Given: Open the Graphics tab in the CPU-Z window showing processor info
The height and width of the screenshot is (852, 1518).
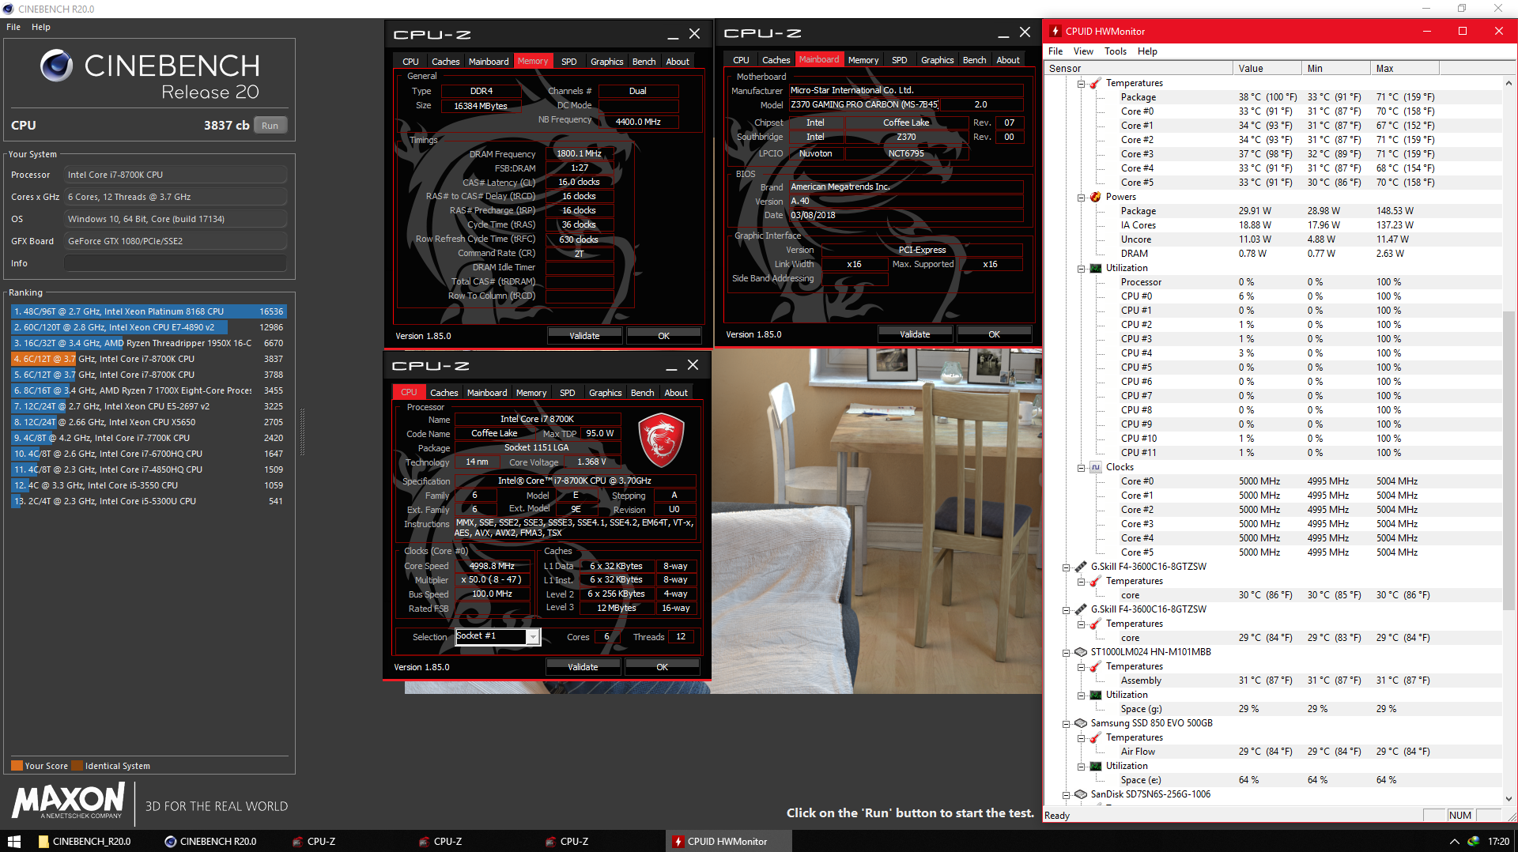Looking at the screenshot, I should tap(605, 393).
